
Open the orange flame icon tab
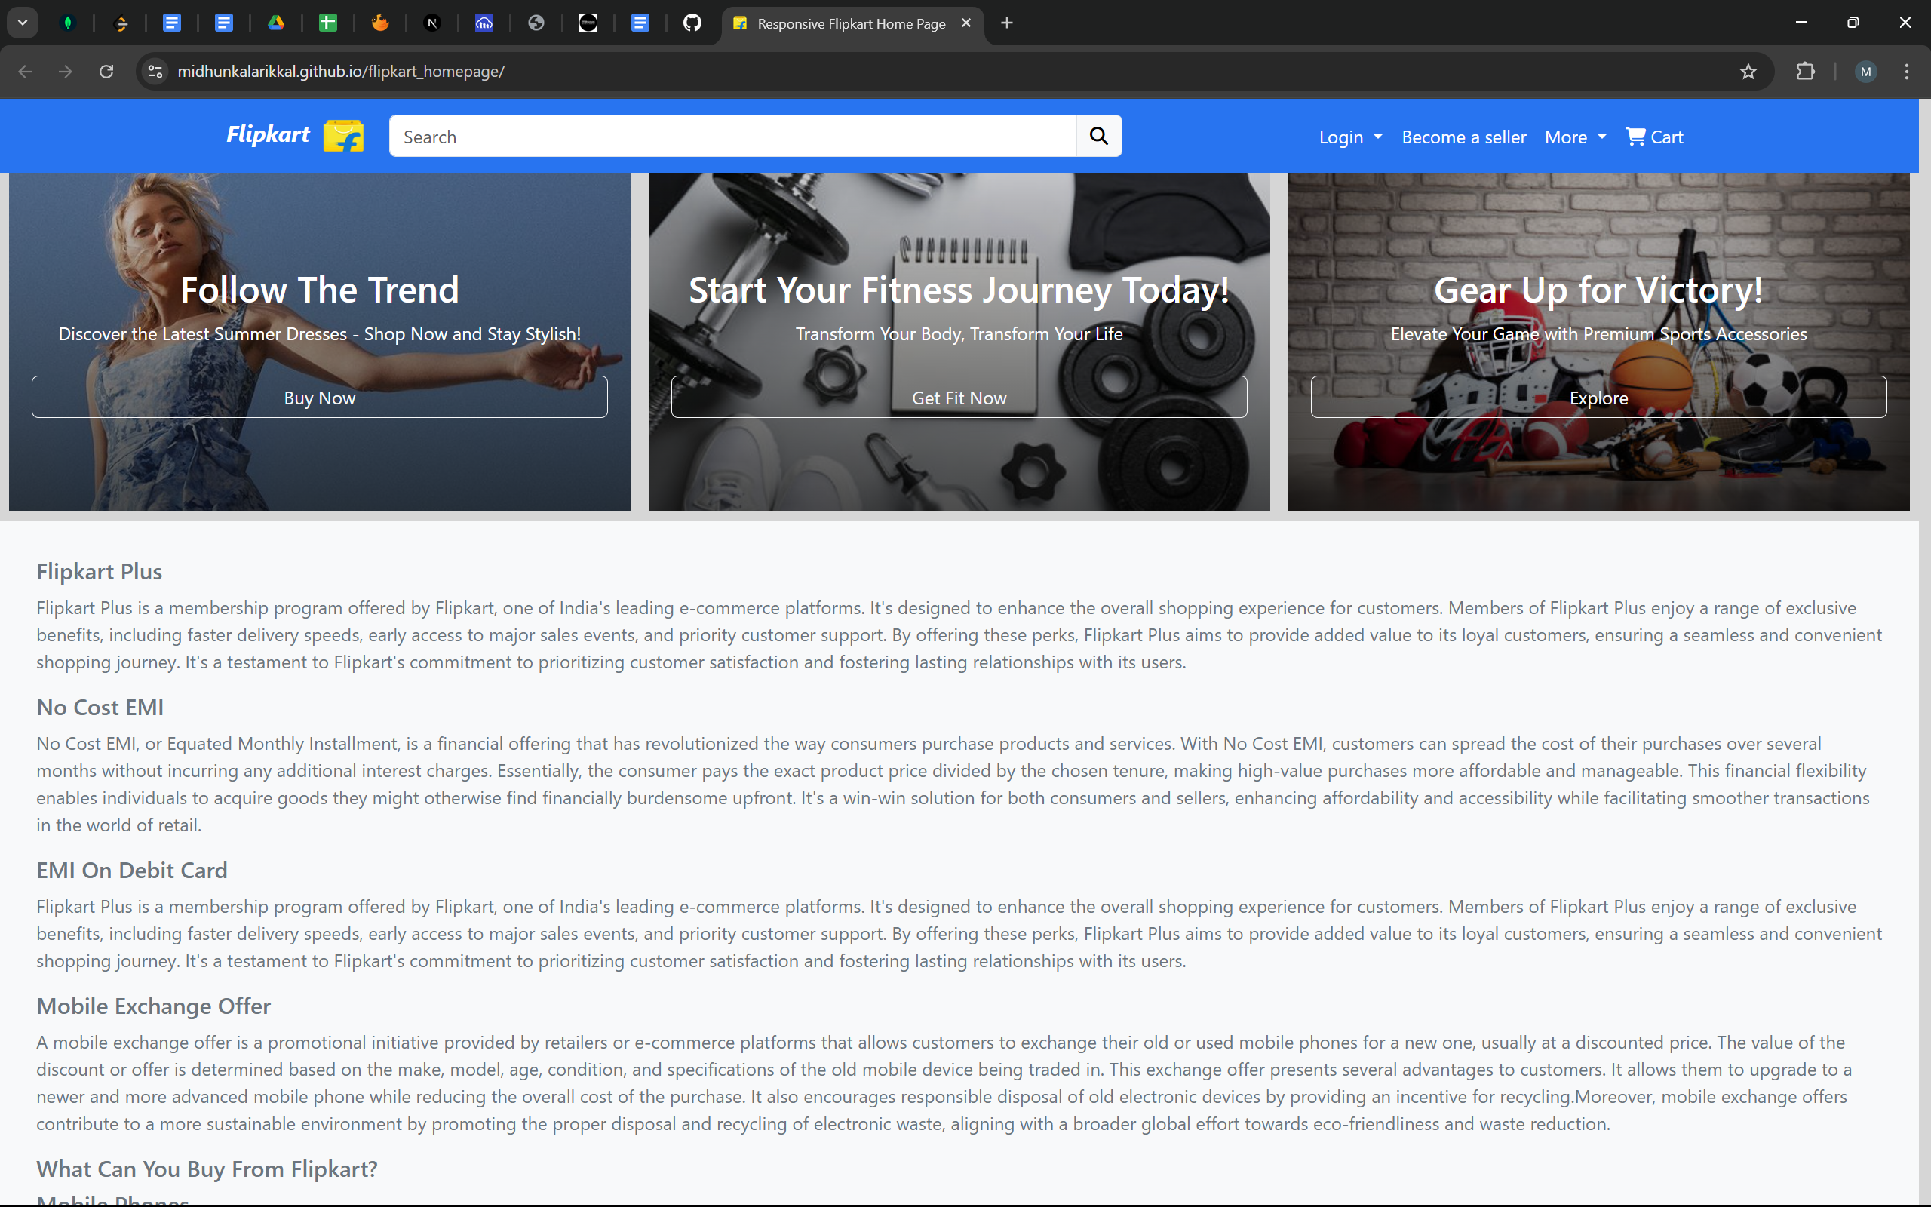tap(380, 23)
